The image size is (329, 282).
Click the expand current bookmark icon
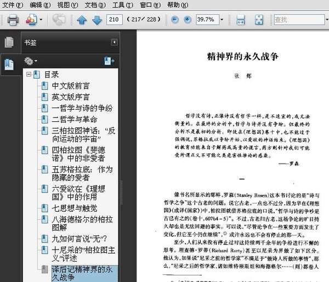[x=110, y=61]
